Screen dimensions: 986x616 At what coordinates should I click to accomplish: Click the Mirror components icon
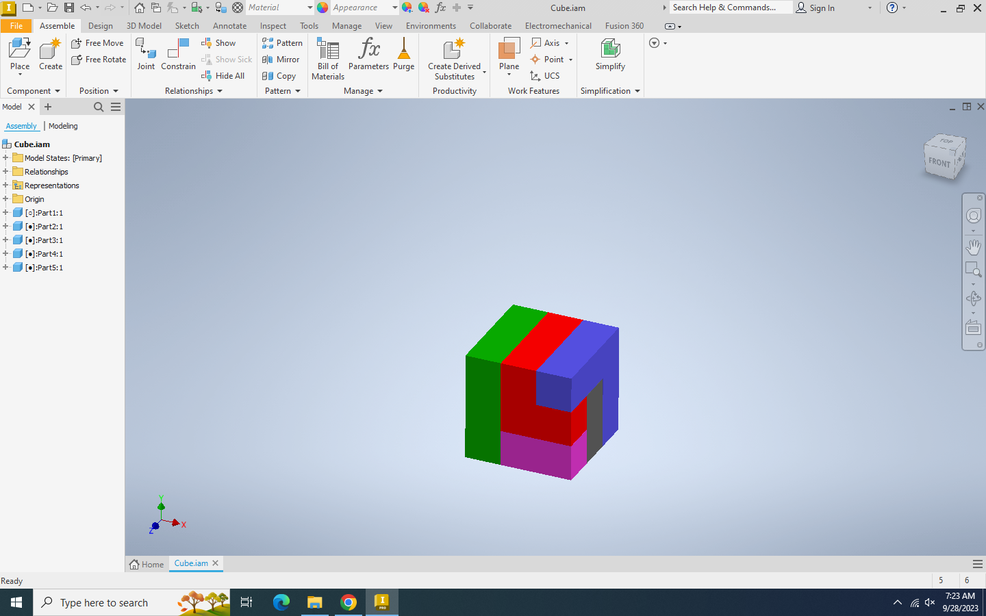[281, 60]
